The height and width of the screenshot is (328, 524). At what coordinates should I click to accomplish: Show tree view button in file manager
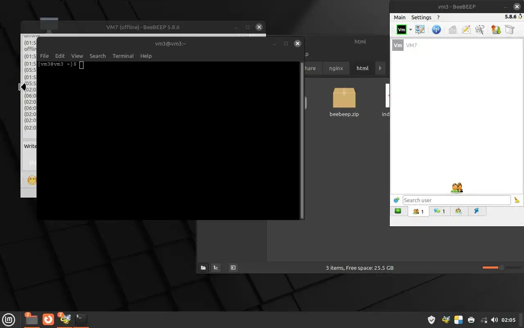[215, 268]
